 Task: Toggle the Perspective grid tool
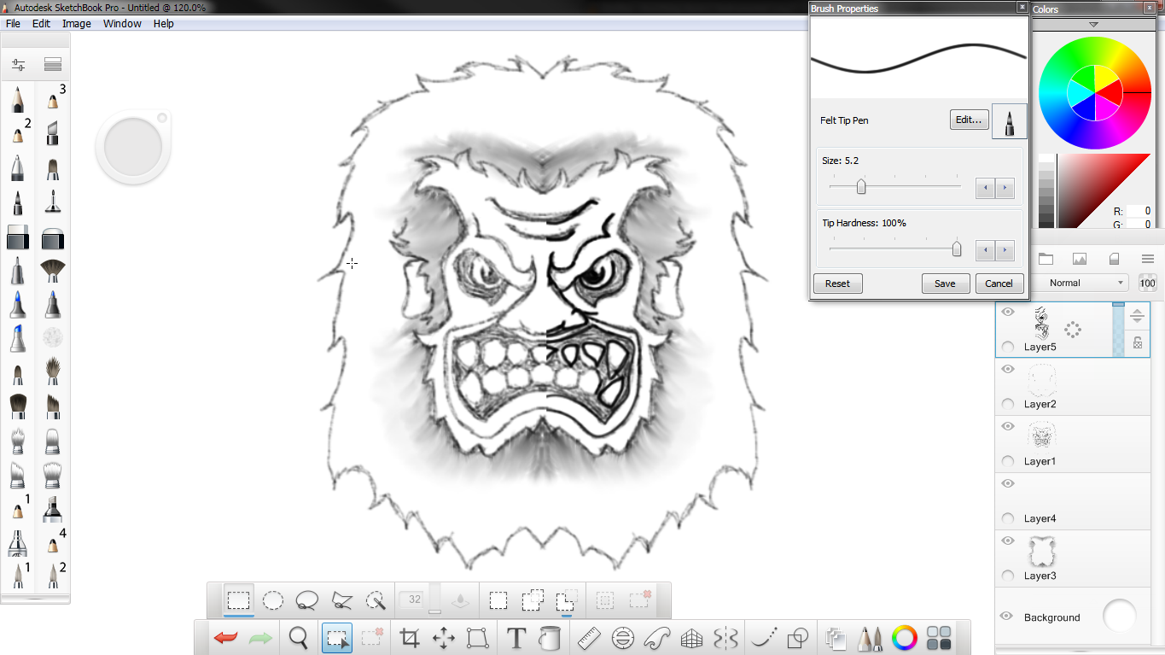(x=691, y=638)
